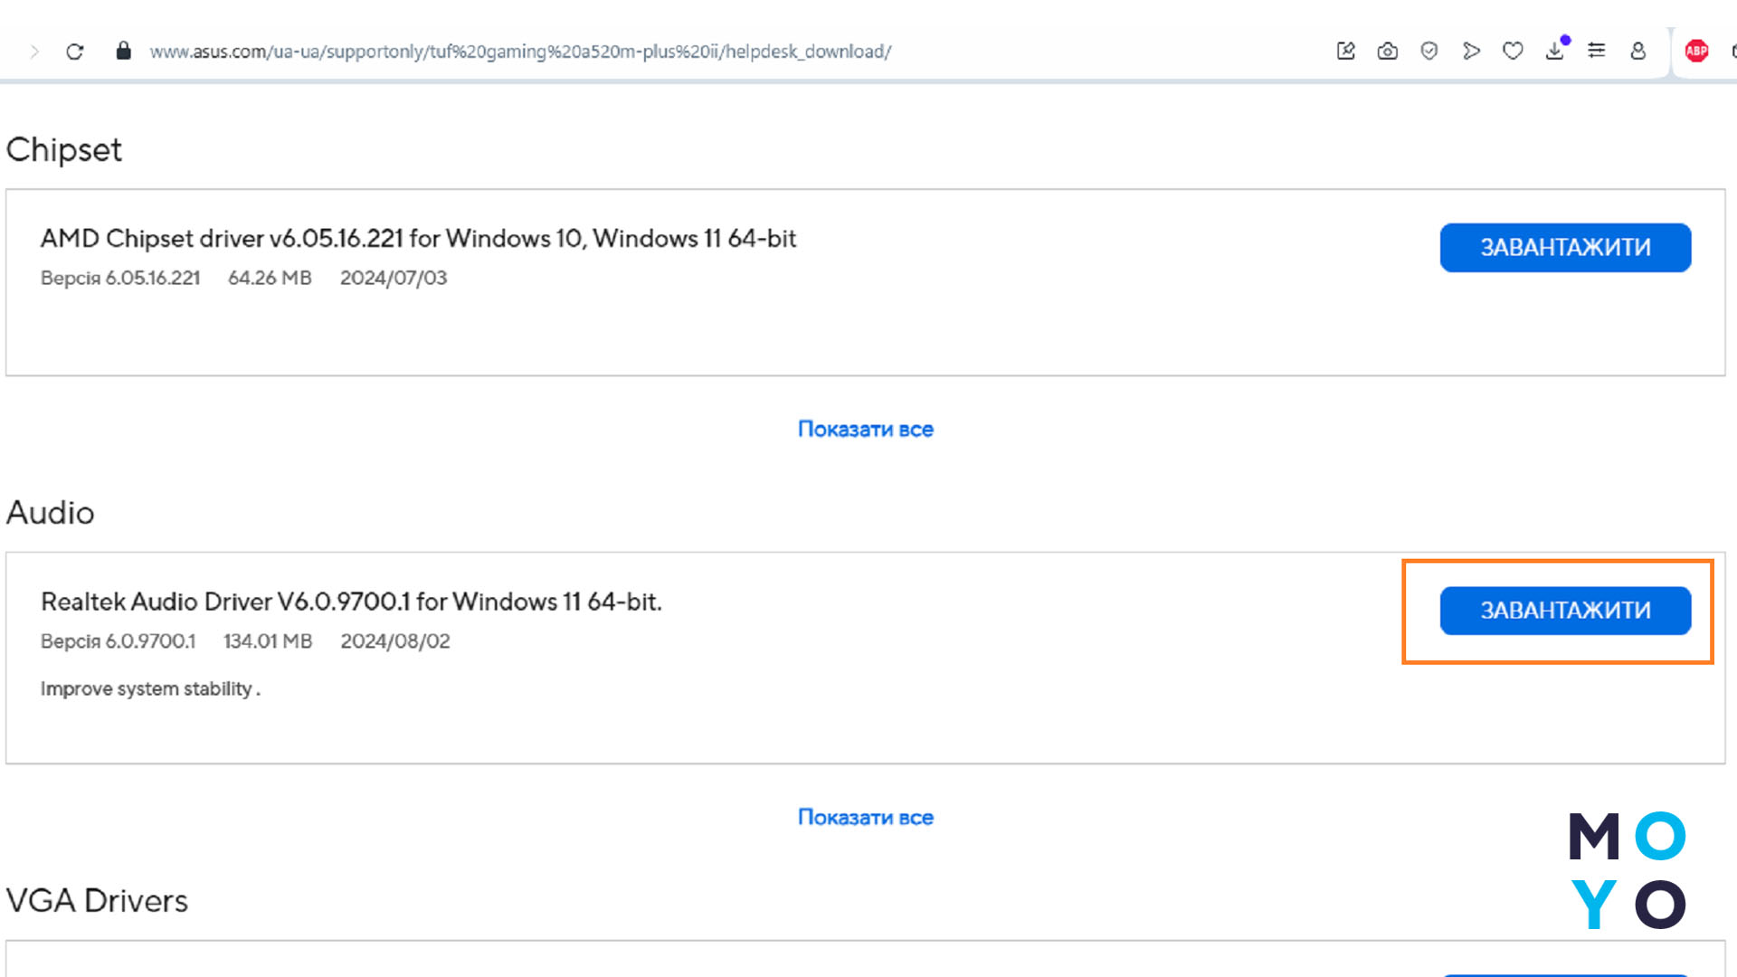Open the user profile icon

tap(1638, 51)
